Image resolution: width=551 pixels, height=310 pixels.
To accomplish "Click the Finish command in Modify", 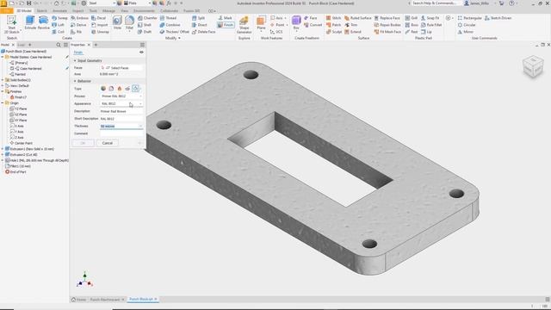I will (x=226, y=25).
